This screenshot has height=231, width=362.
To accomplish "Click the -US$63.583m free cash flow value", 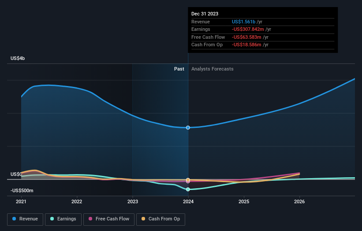I will point(246,37).
